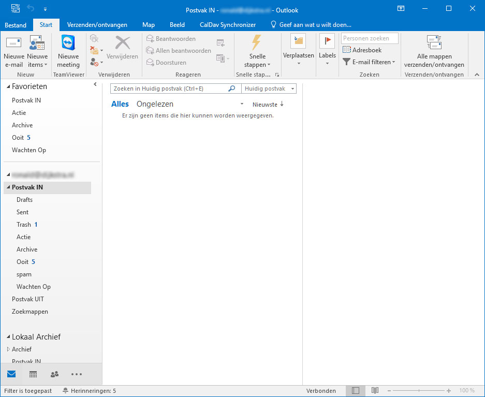Image resolution: width=485 pixels, height=397 pixels.
Task: Click Alle mappen verzenden/ontvangen
Action: point(434,51)
